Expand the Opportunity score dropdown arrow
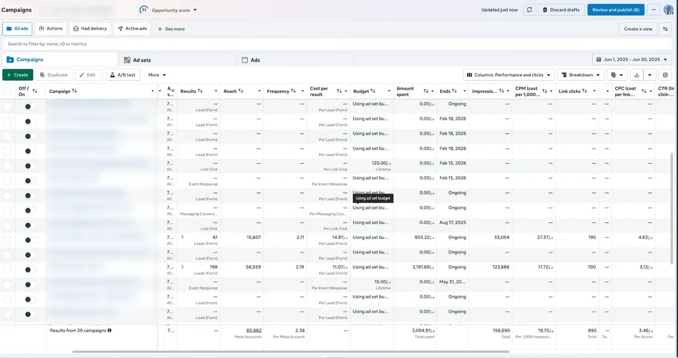 195,10
